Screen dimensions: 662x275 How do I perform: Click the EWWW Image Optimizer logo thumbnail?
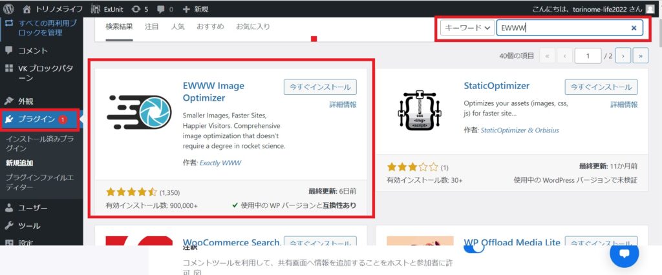(140, 112)
